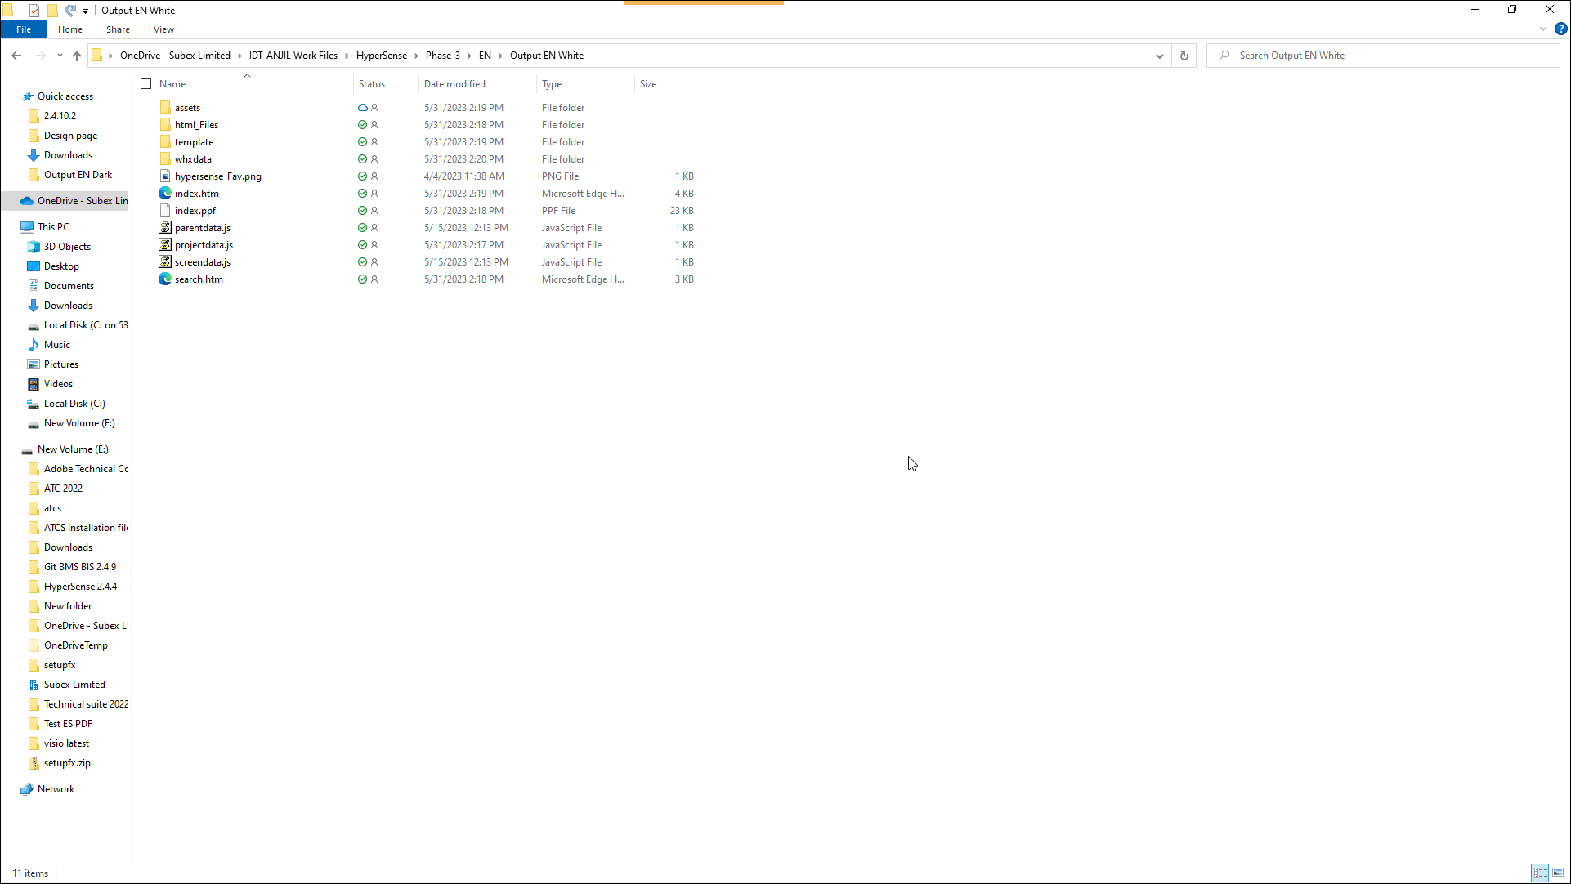Click the Refresh address bar icon

pos(1184,56)
